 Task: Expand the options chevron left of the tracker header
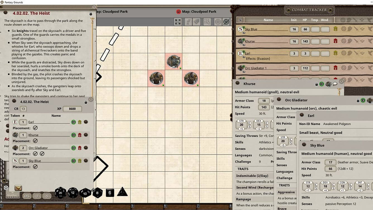click(x=240, y=20)
